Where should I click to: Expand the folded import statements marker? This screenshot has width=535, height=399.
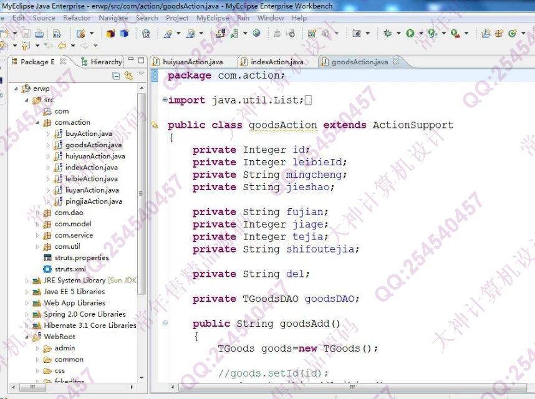tap(165, 100)
